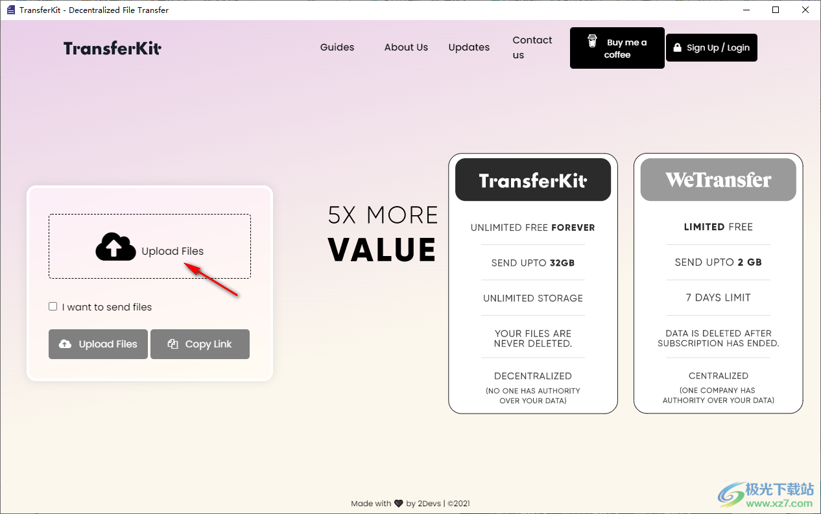Click the Buy me a coffee button
The height and width of the screenshot is (514, 821).
coord(617,48)
